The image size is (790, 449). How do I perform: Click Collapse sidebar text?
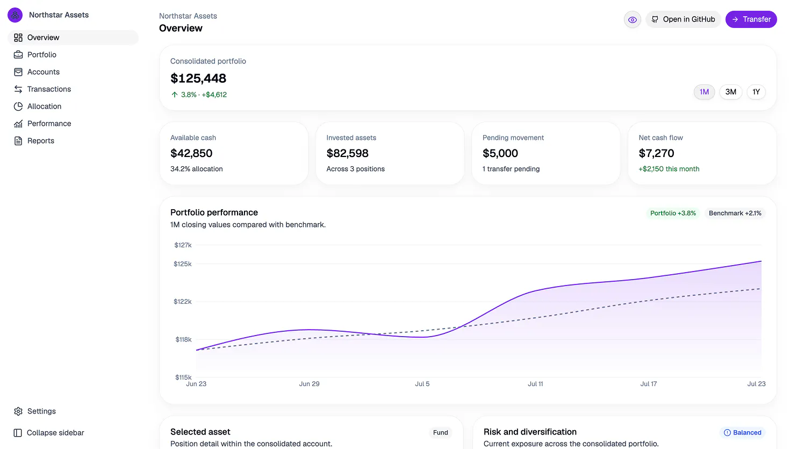pos(55,433)
